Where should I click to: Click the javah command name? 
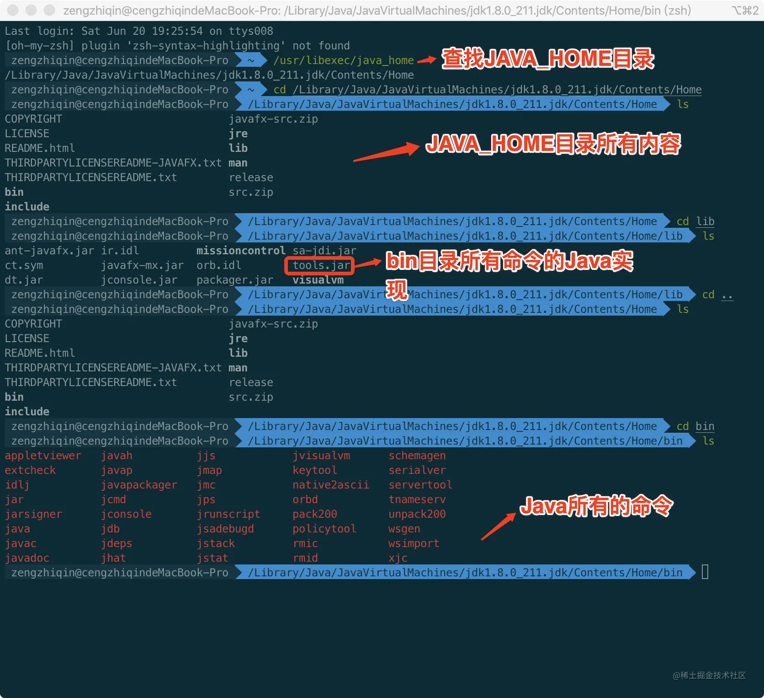(x=117, y=456)
